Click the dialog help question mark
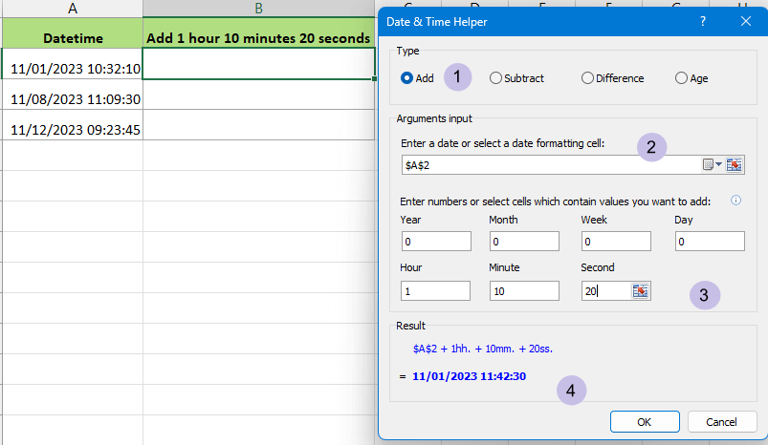Screen dimensions: 768x445 [x=703, y=20]
